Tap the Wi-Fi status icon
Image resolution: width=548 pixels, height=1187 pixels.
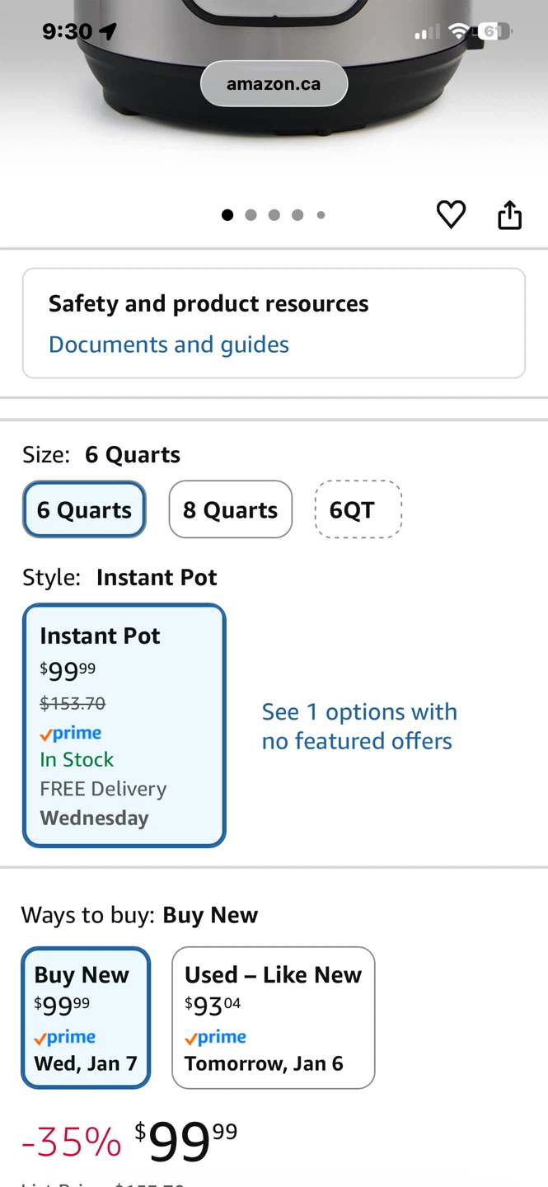(x=458, y=31)
